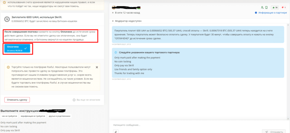Click Use friends and family option only in chat

click(133, 69)
